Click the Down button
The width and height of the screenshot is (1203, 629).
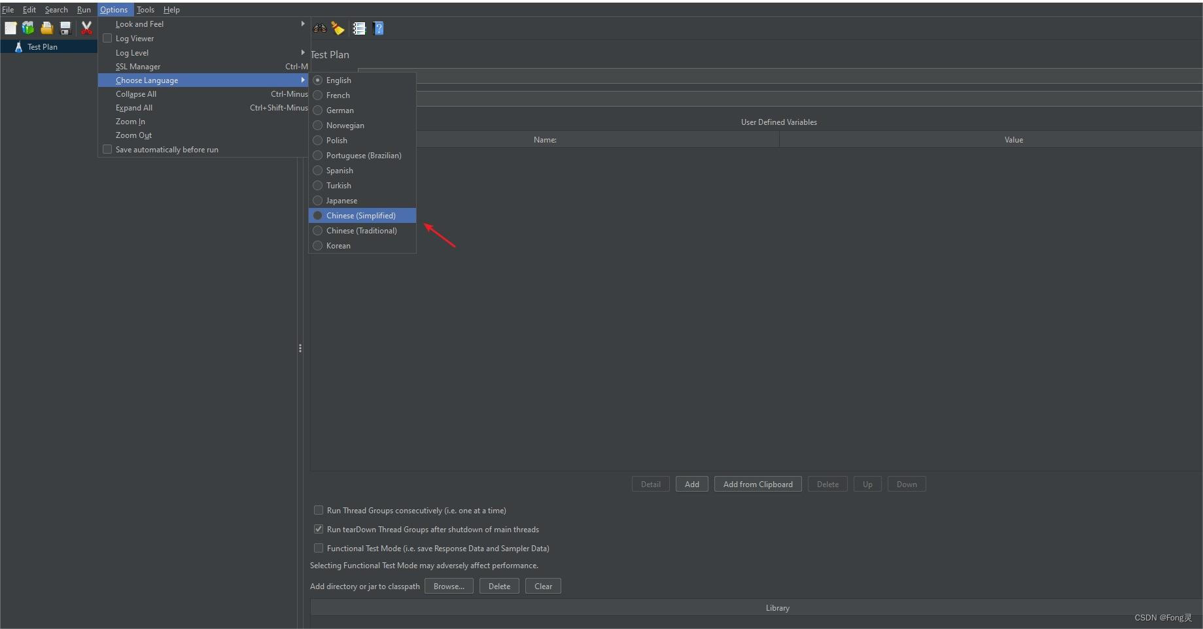point(907,484)
